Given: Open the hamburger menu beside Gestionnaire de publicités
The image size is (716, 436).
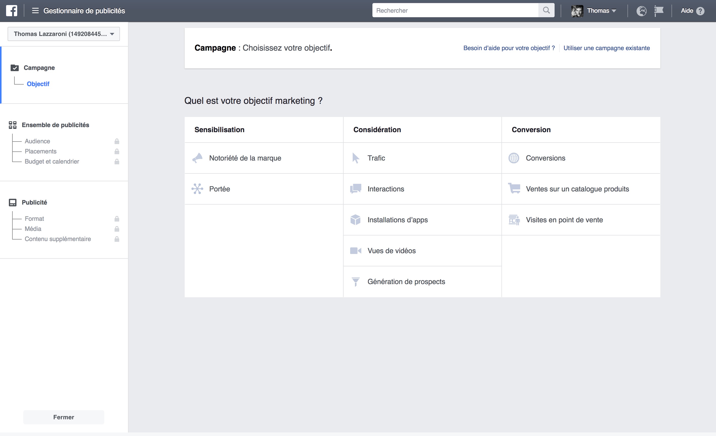Looking at the screenshot, I should (35, 11).
